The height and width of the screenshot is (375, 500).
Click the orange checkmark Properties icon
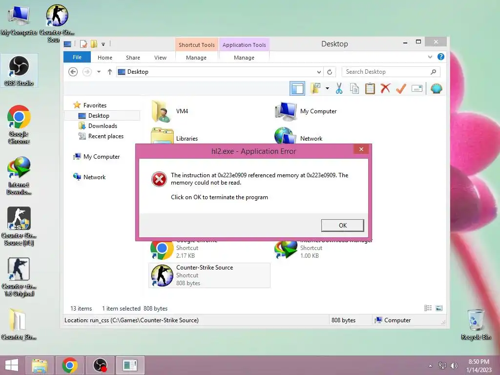(401, 88)
